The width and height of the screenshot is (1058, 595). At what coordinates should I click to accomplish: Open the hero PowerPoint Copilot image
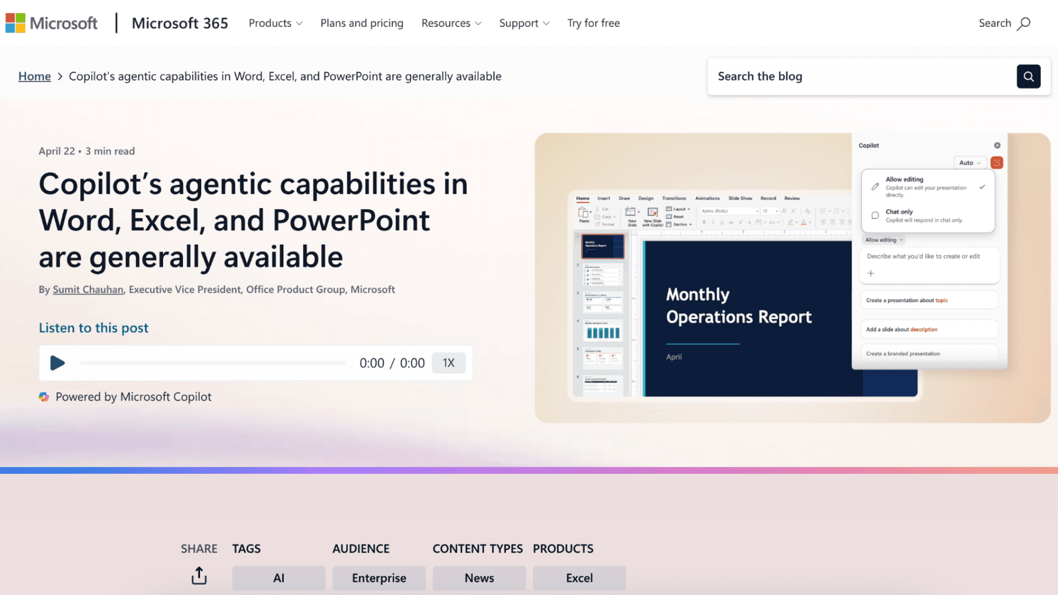(x=792, y=278)
